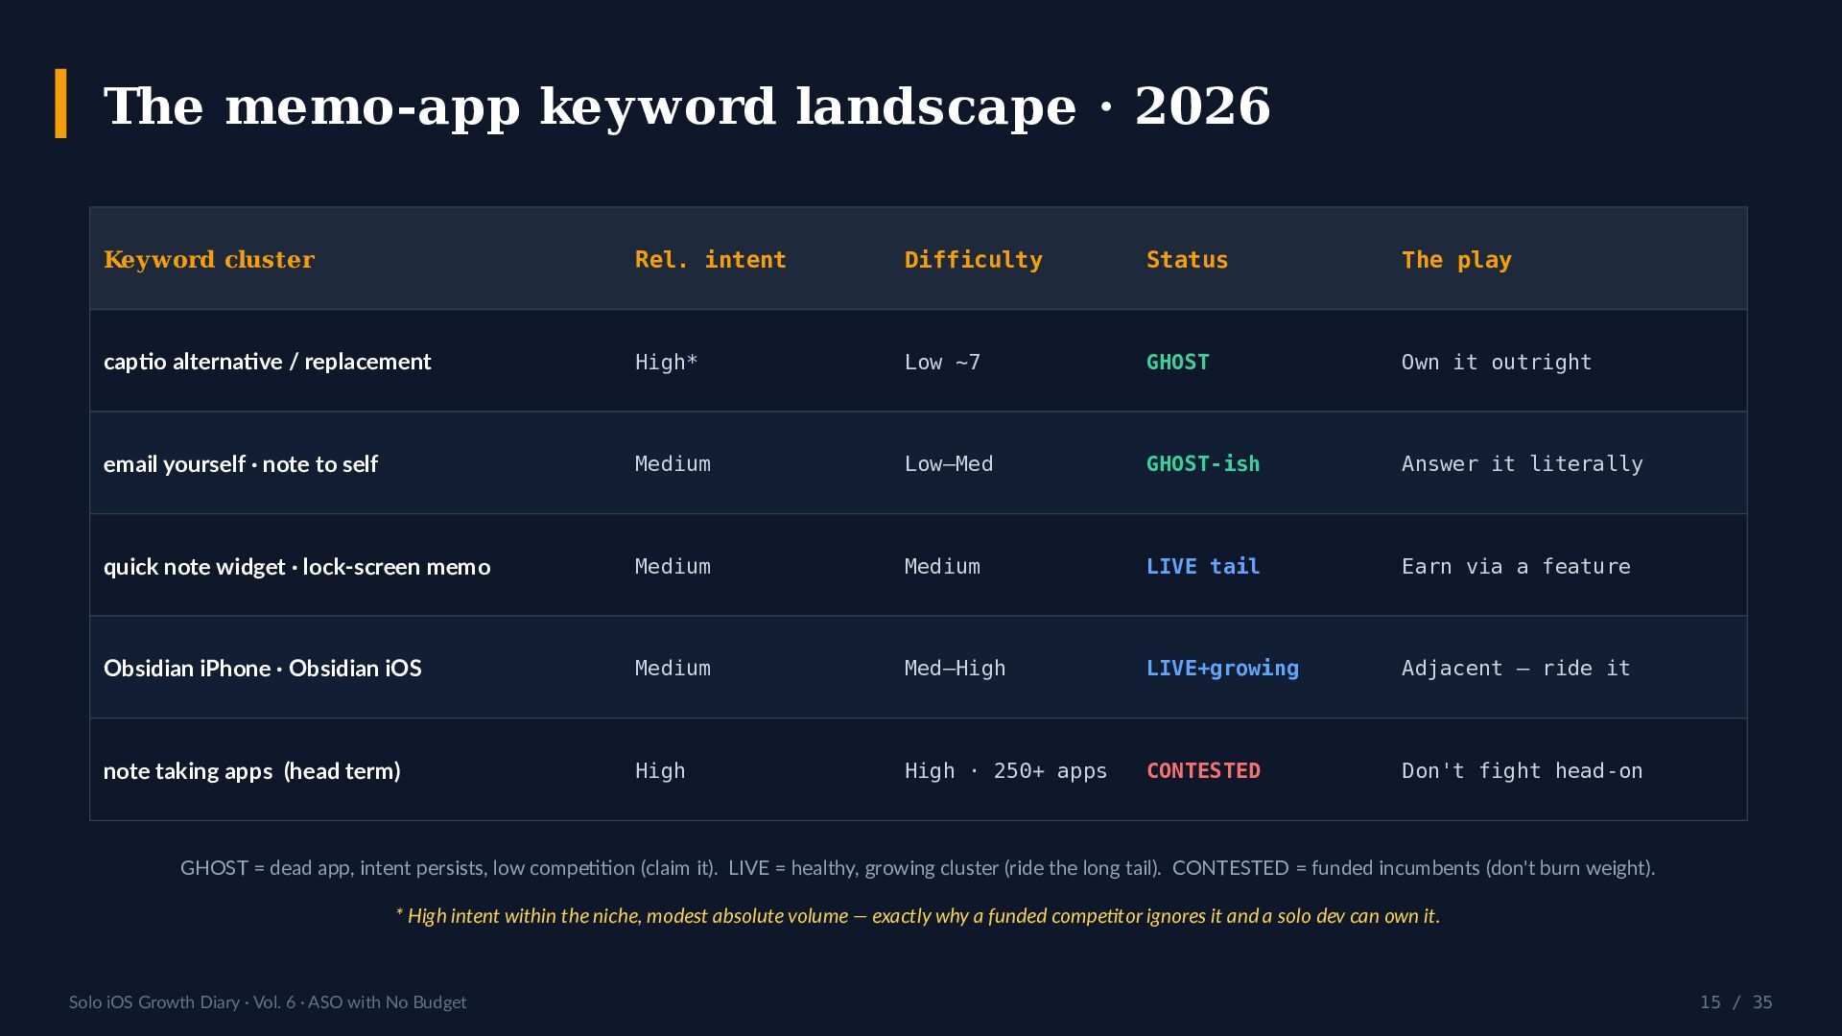Select the red 'CONTESTED' status label
This screenshot has width=1842, height=1036.
click(x=1203, y=771)
